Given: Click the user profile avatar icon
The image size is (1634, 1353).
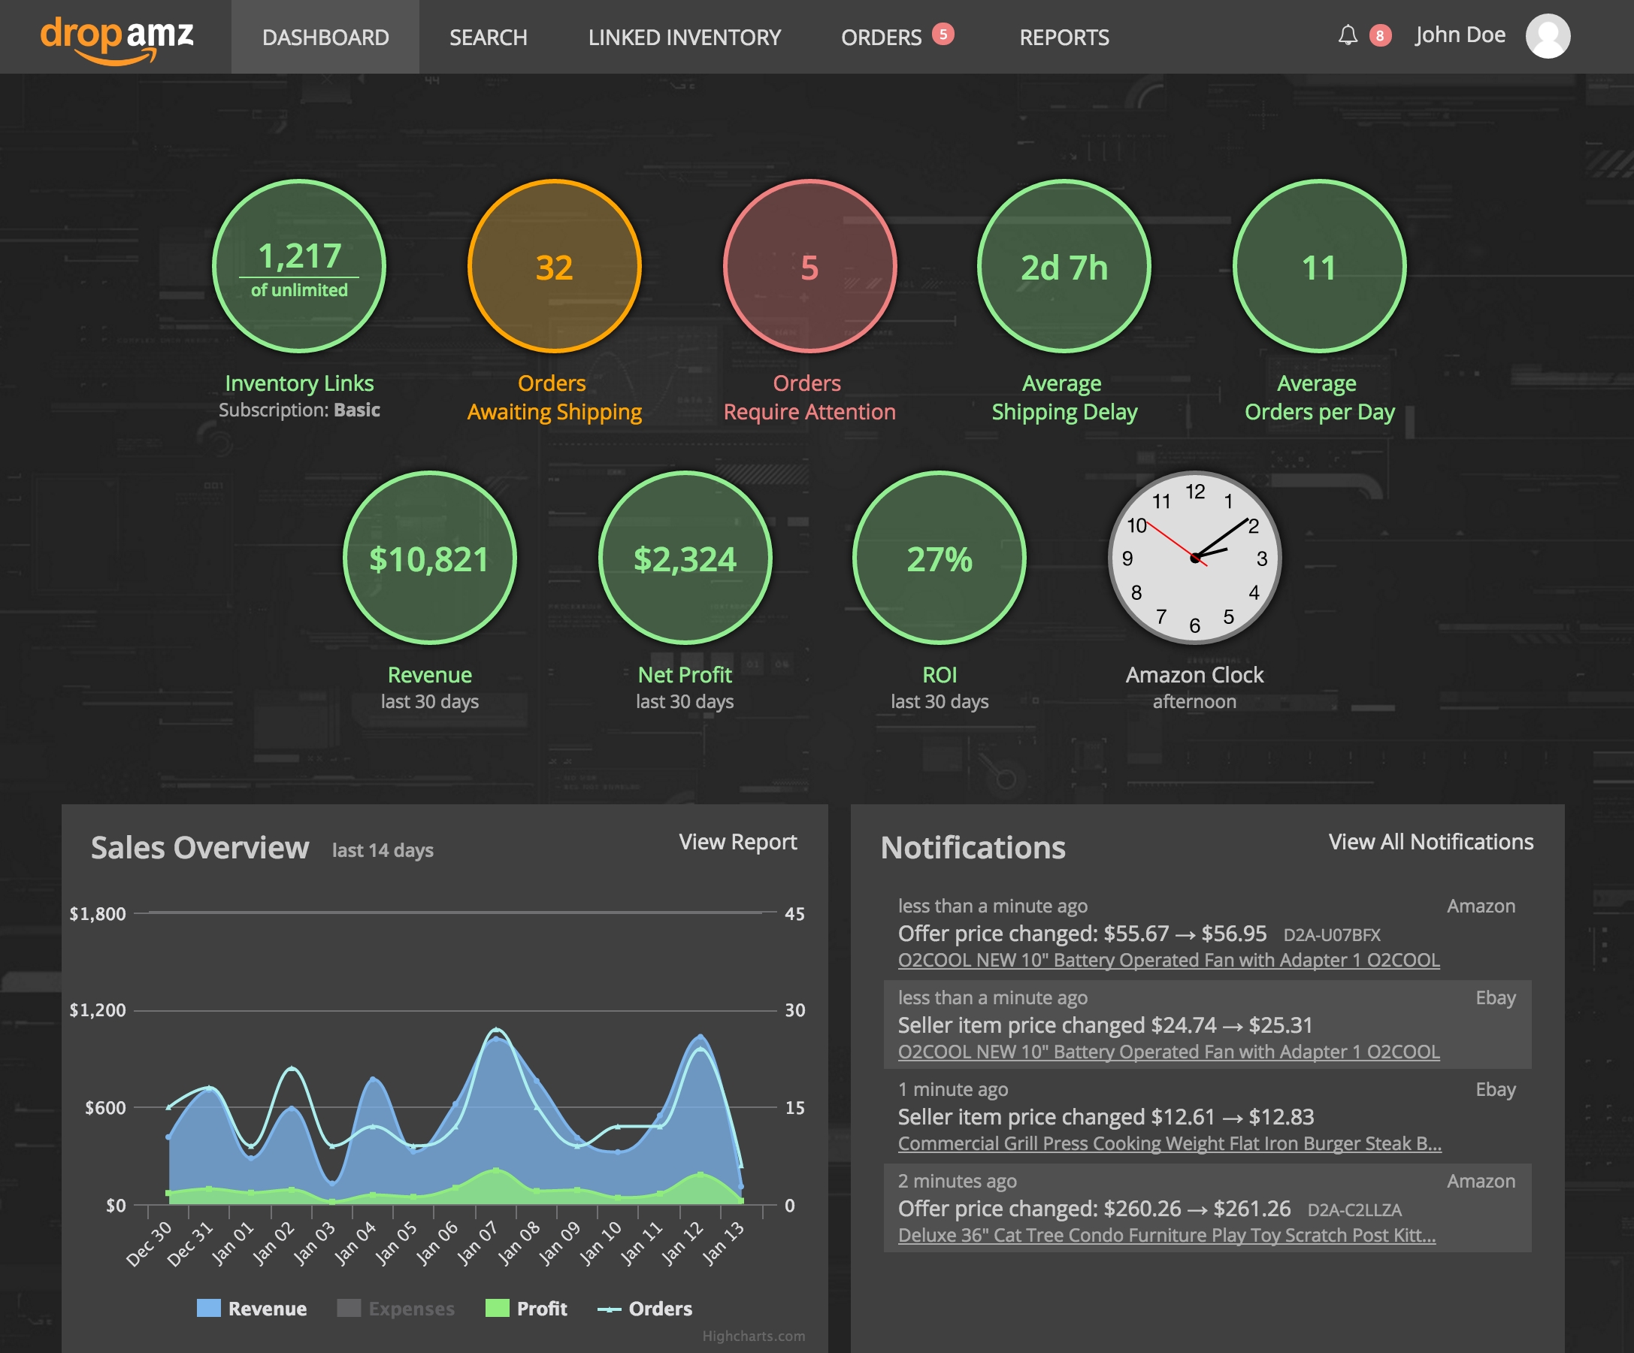Looking at the screenshot, I should click(x=1547, y=37).
